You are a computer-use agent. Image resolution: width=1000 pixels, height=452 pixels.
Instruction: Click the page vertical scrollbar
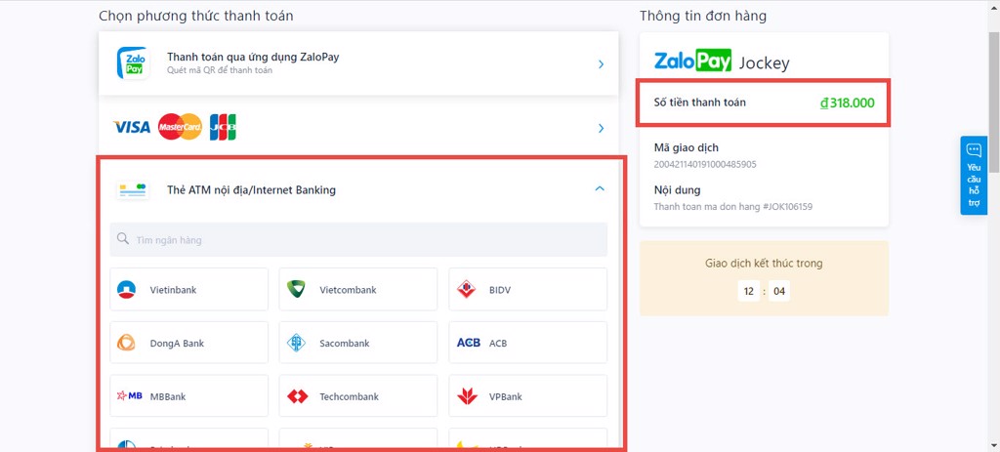[993, 102]
